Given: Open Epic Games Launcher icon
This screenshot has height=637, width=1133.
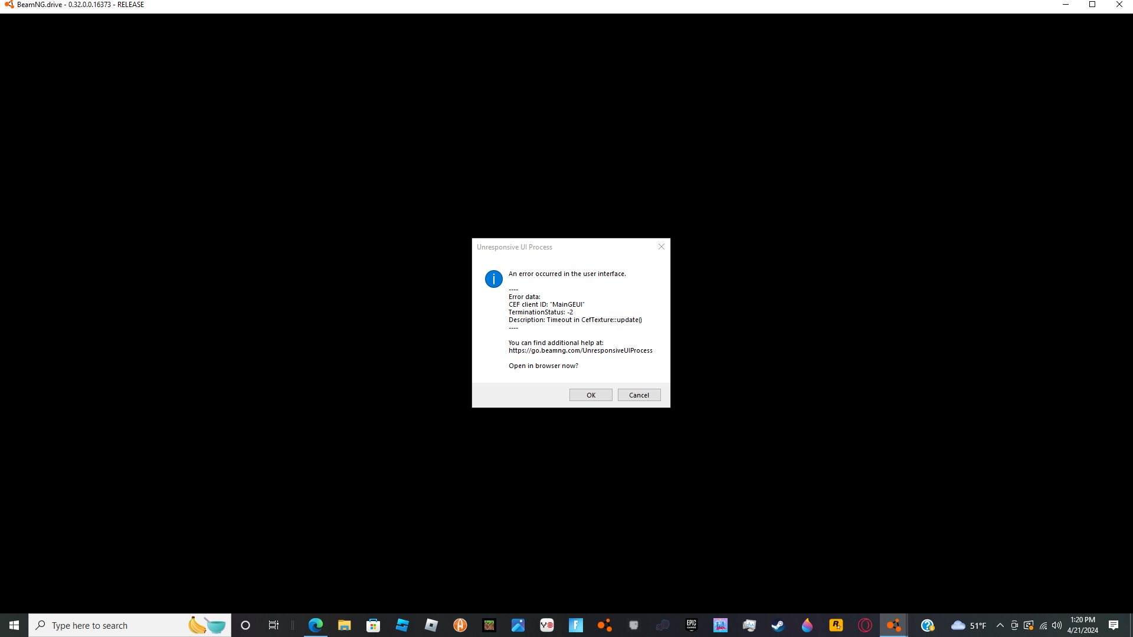Looking at the screenshot, I should [x=692, y=625].
